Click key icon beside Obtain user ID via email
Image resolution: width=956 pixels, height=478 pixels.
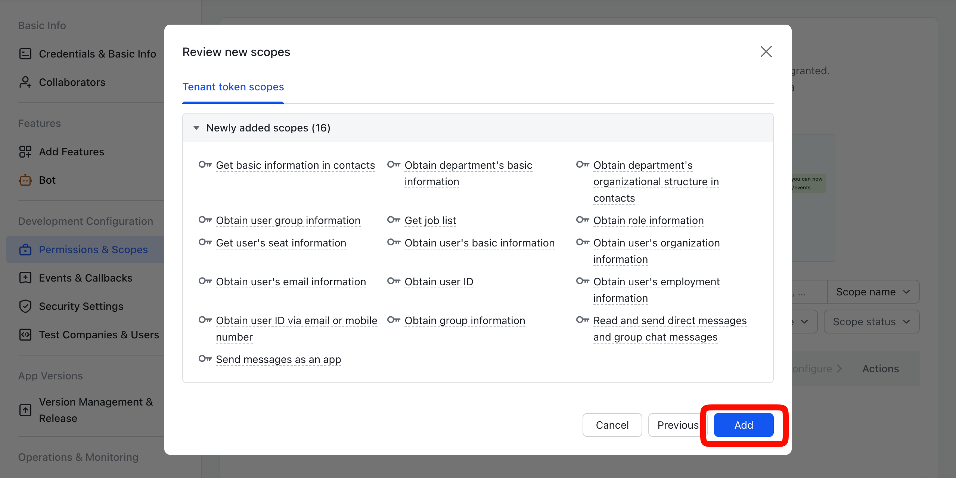[x=205, y=320]
